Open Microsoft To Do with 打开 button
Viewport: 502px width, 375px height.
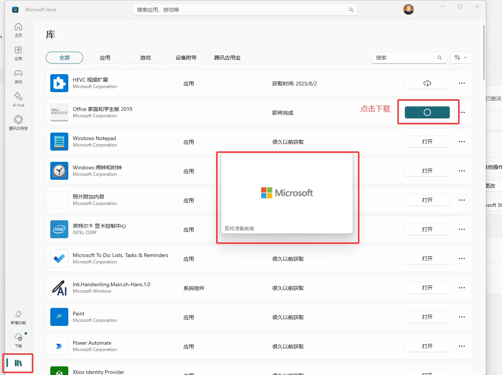tap(427, 258)
